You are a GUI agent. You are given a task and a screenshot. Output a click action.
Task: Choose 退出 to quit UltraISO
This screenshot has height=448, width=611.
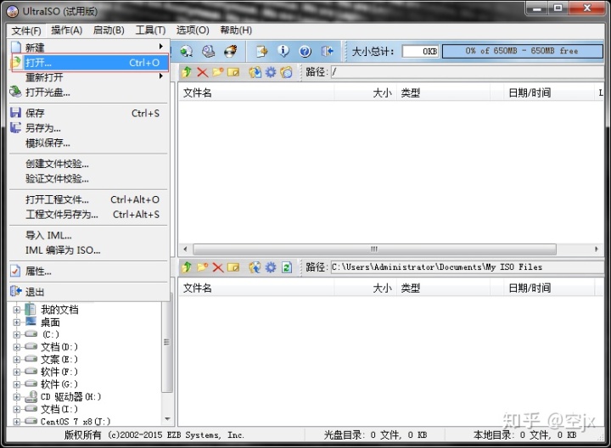pos(90,292)
